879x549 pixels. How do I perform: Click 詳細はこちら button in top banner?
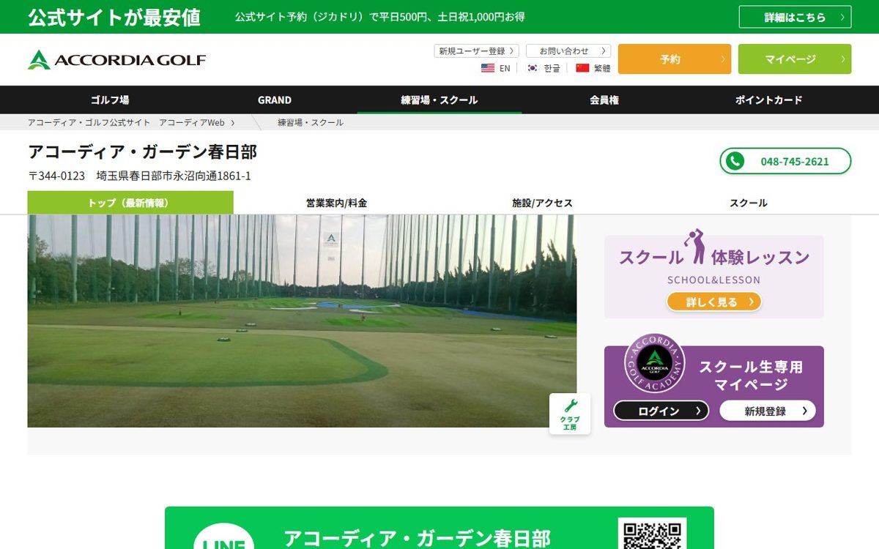[x=795, y=17]
